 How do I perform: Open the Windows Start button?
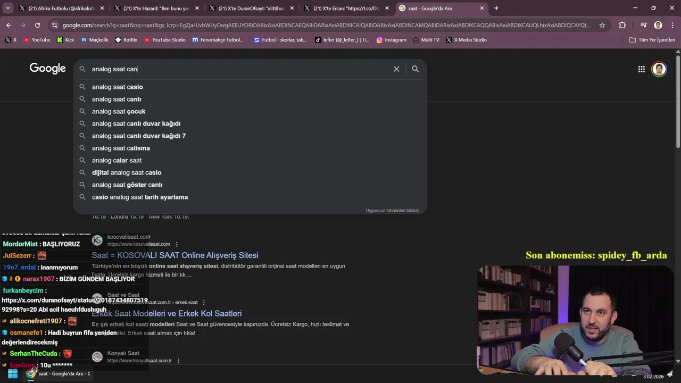[12, 374]
